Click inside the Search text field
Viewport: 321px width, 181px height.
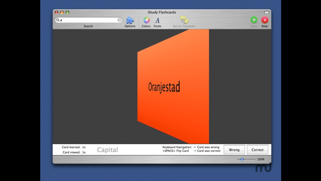click(89, 20)
